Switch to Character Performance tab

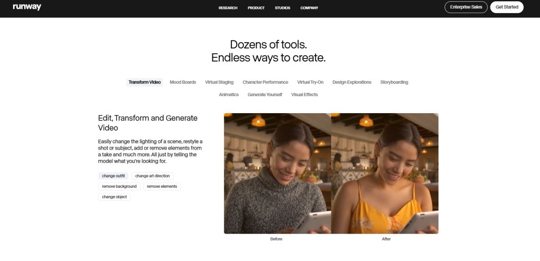[265, 82]
